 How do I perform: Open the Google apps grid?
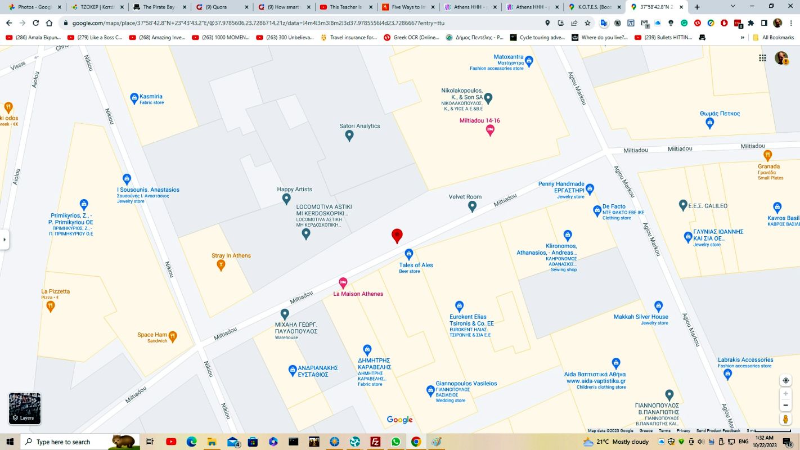762,58
